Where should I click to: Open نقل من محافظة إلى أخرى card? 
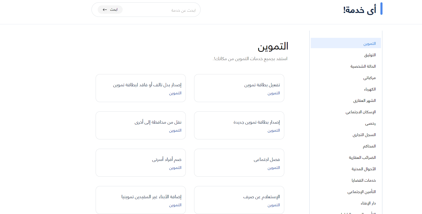coord(141,125)
